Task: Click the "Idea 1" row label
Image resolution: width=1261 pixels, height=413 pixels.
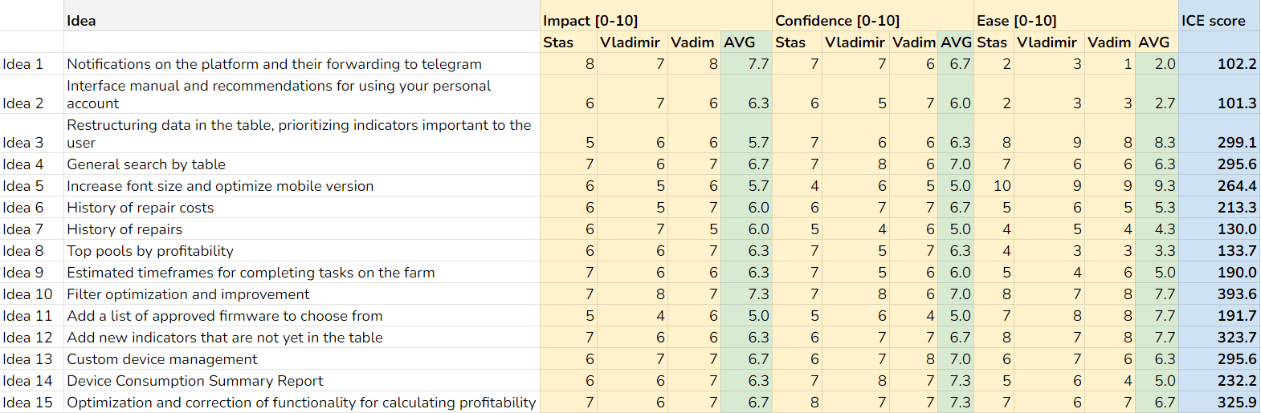Action: pos(23,64)
